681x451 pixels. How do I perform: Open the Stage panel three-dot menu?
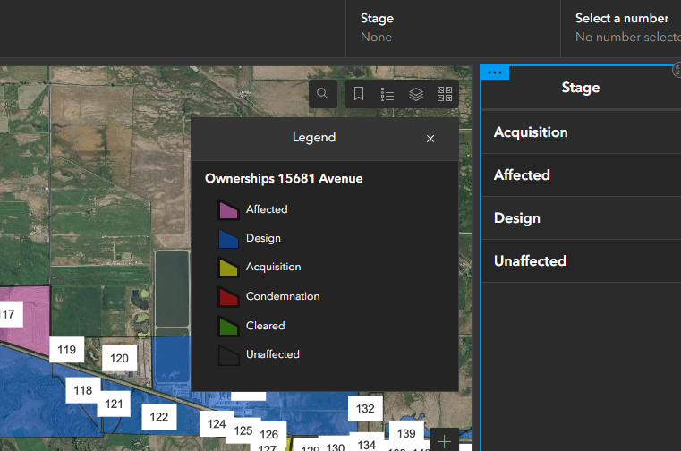point(495,72)
